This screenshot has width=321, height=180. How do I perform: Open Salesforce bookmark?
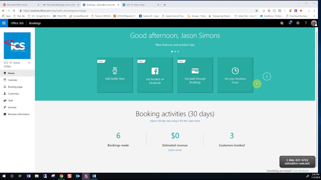[271, 16]
